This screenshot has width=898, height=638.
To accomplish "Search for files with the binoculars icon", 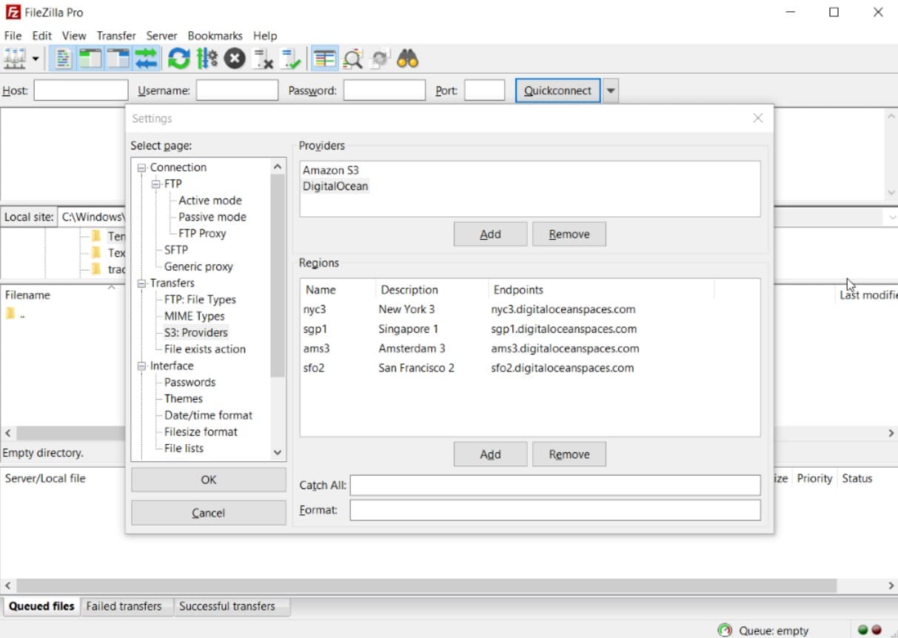I will point(408,58).
